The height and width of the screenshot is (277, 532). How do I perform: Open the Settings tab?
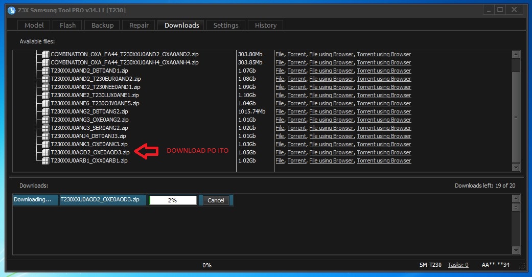(225, 25)
